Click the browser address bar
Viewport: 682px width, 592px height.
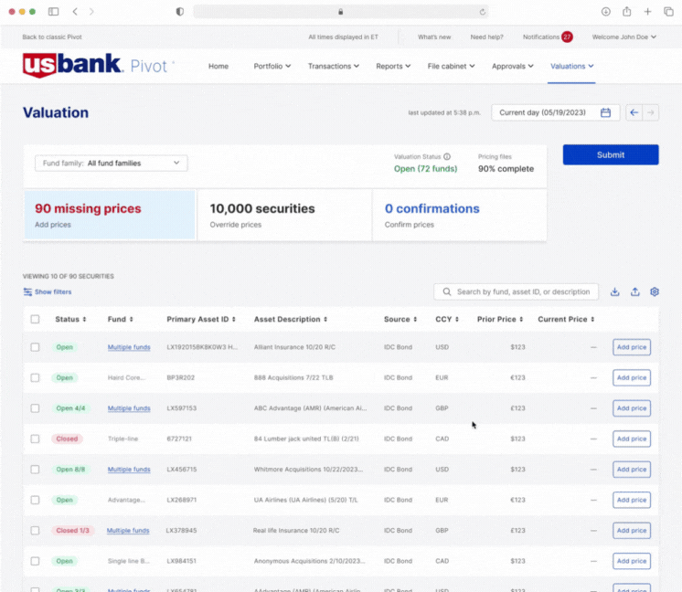341,12
